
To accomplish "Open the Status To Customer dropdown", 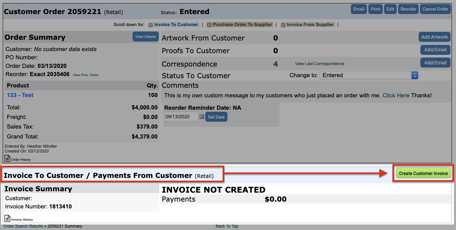I will pos(369,75).
